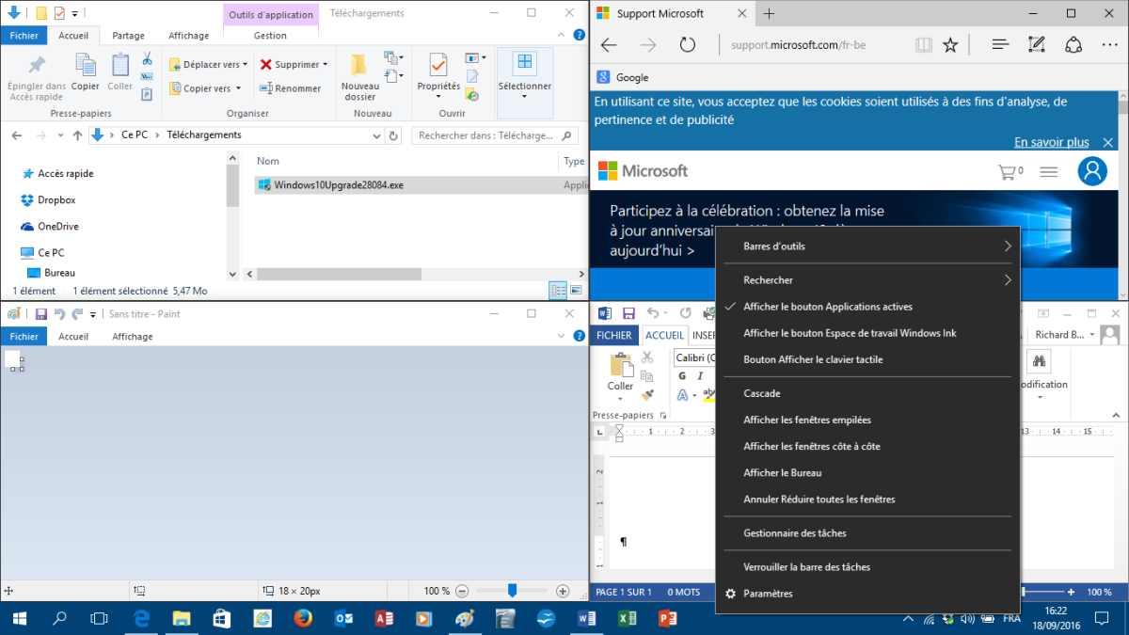Click the Paint zoom in plus button

coord(563,591)
